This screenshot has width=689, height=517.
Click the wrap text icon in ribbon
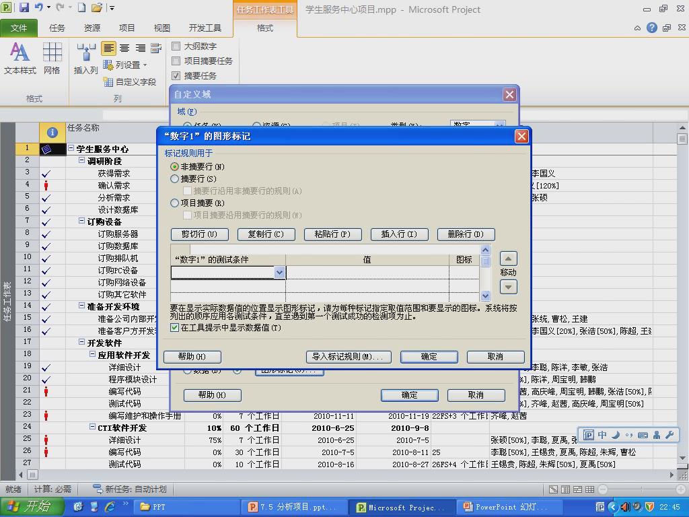156,48
